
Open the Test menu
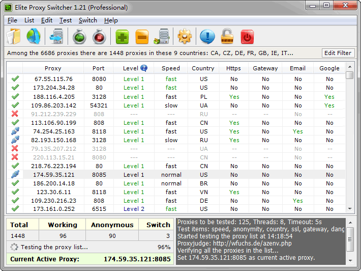(66, 20)
